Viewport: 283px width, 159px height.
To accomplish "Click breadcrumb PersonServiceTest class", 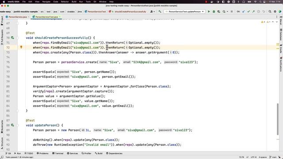I will pos(95,11).
